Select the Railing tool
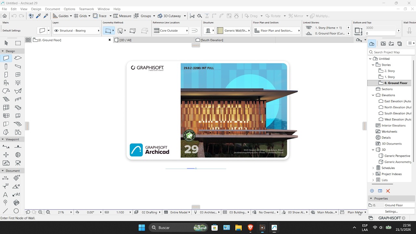Viewport: 416px width, 234px height. pyautogui.click(x=18, y=99)
